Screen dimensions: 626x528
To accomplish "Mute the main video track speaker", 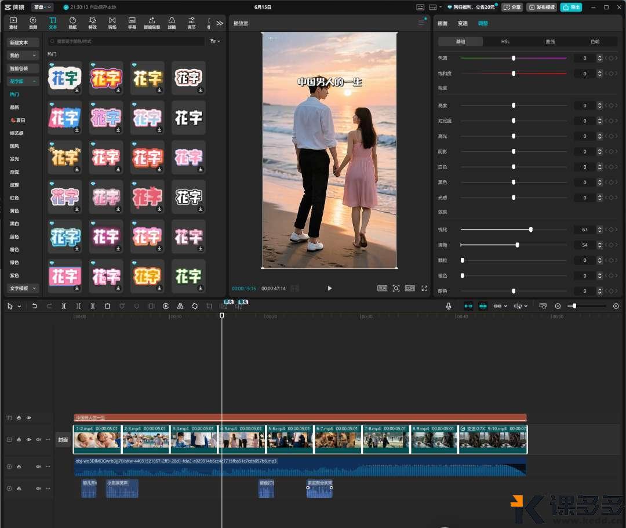I will tap(38, 439).
